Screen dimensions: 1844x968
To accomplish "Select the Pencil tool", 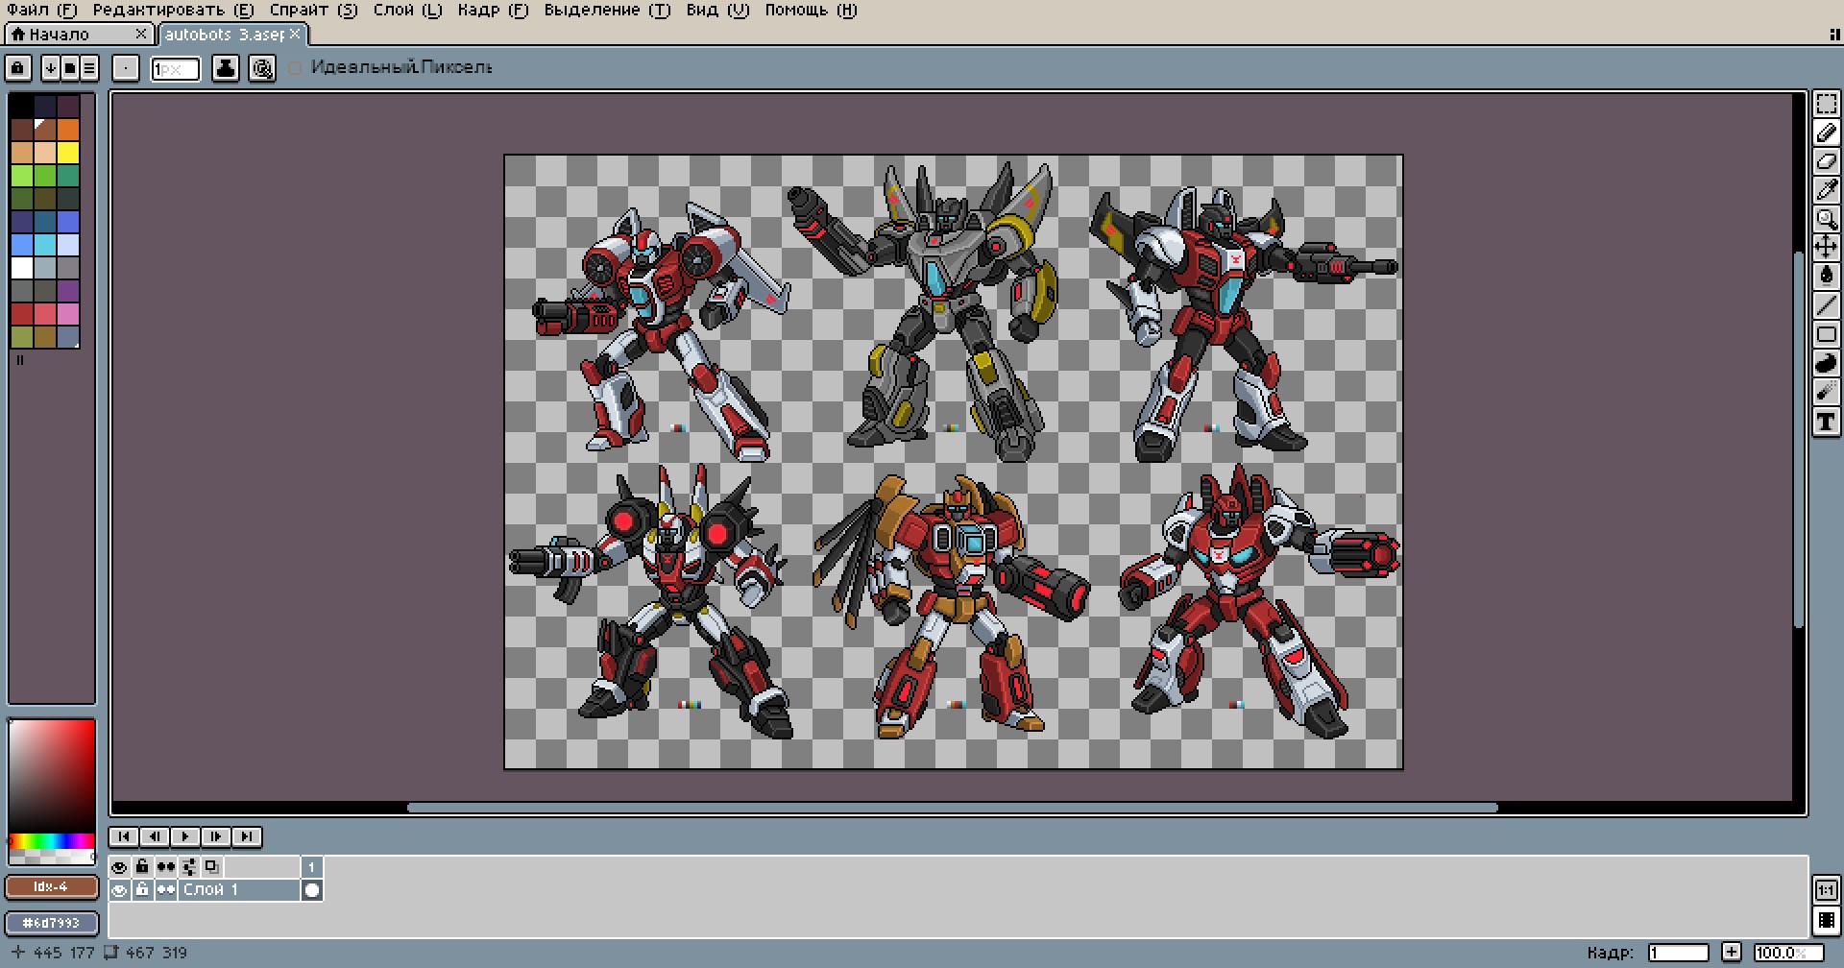I will pos(1826,133).
